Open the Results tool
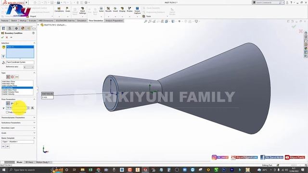The height and width of the screenshot is (173, 308). click(108, 10)
